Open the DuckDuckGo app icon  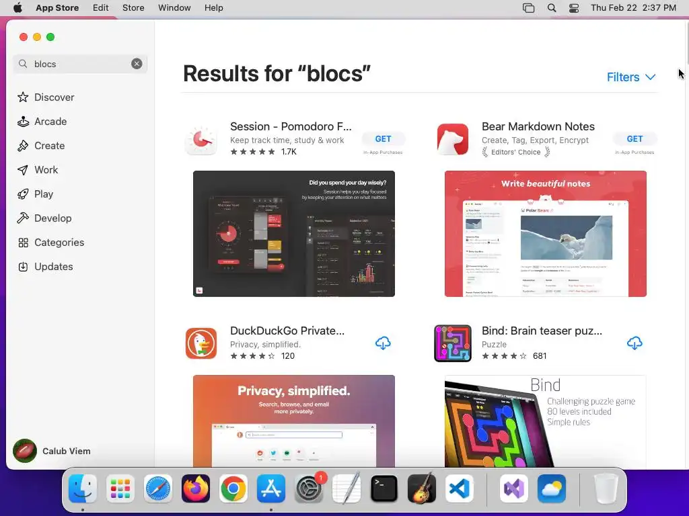(201, 343)
